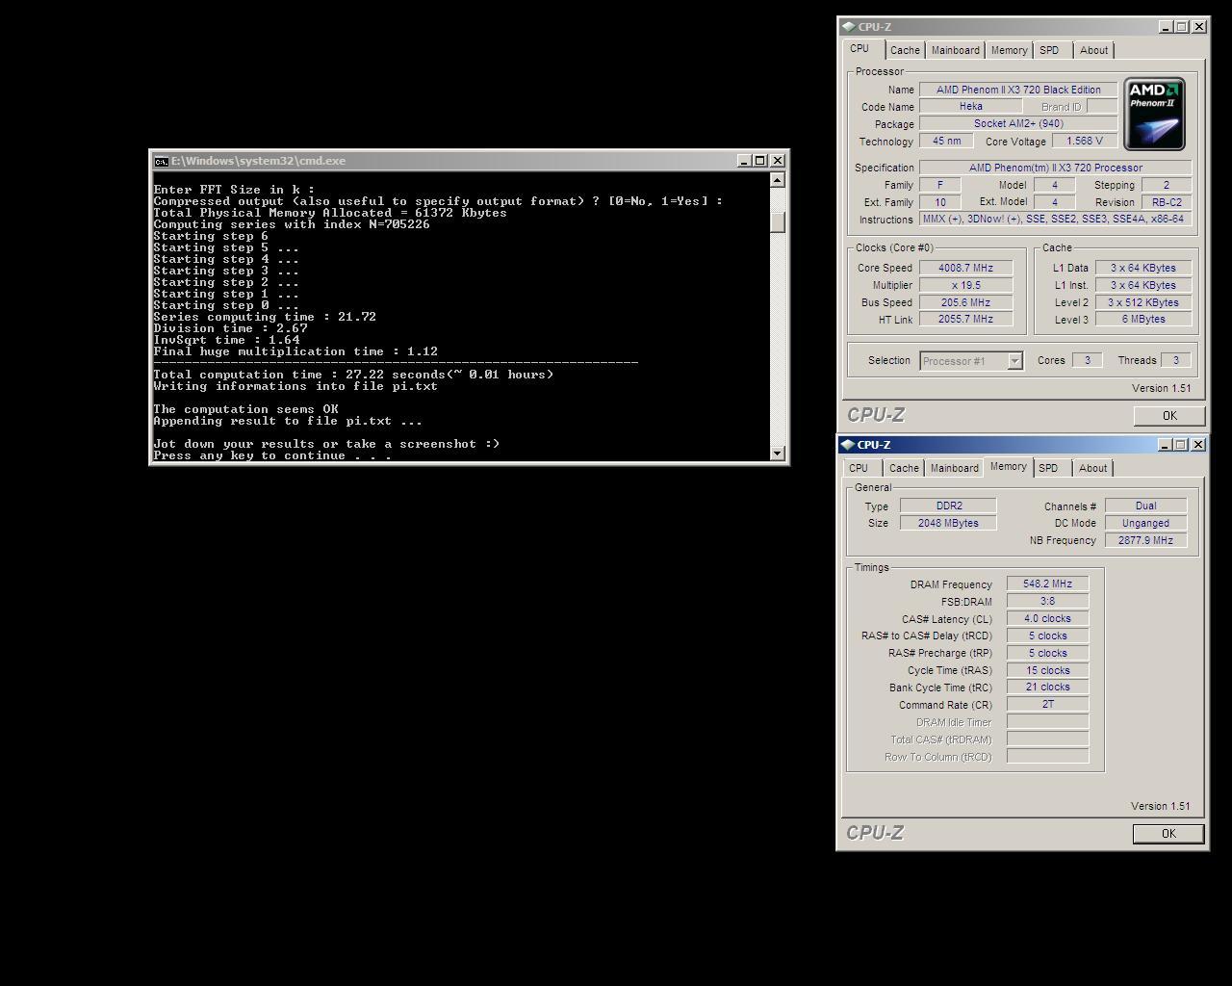
Task: Click scroll-up arrow in cmd.exe window
Action: (778, 180)
